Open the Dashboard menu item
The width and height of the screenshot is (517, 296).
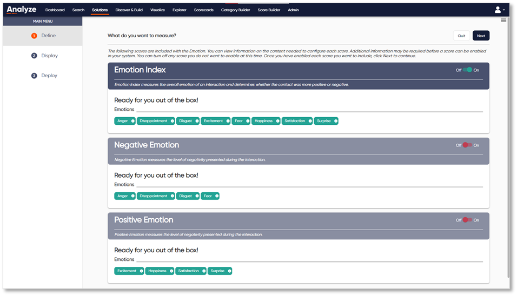[x=55, y=10]
